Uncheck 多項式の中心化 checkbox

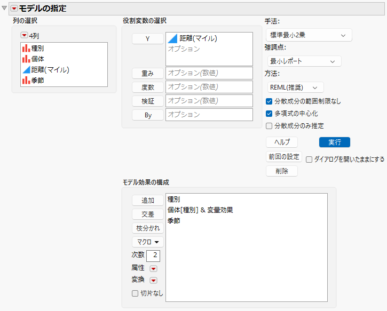pos(269,114)
